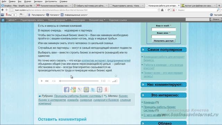
Task: Click the audio player progress track
Action: coord(79,81)
